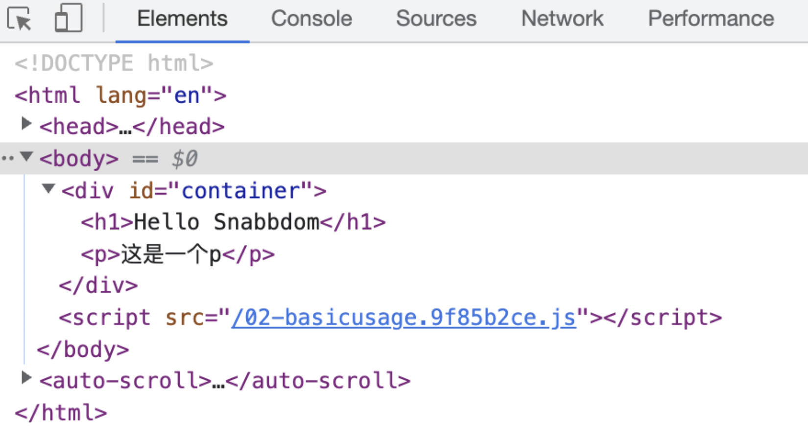Click the DOCTYPE html declaration line
The width and height of the screenshot is (808, 437).
click(x=114, y=64)
